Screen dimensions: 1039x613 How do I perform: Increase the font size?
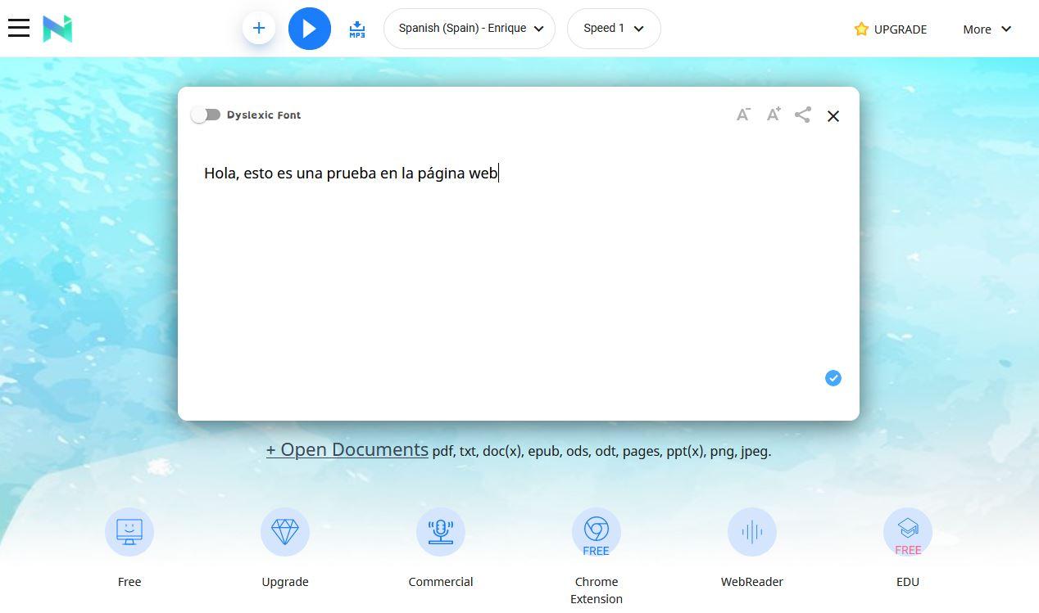click(x=774, y=115)
